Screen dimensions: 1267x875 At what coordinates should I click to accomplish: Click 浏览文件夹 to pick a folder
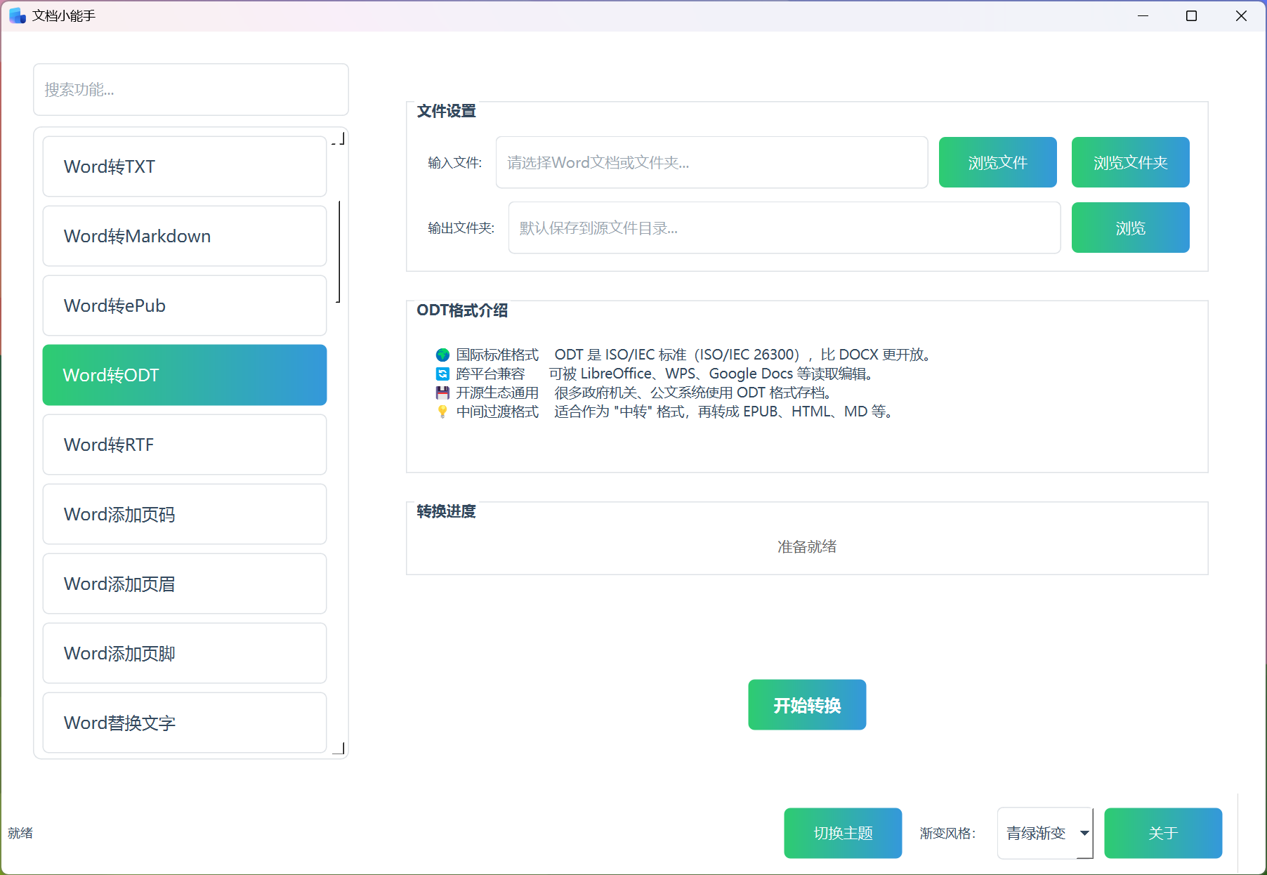(1130, 162)
